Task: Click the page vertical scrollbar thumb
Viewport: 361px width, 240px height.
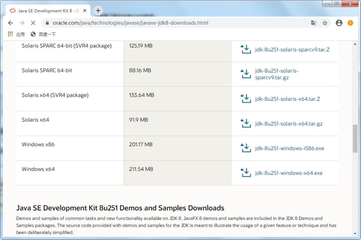Action: [355, 139]
